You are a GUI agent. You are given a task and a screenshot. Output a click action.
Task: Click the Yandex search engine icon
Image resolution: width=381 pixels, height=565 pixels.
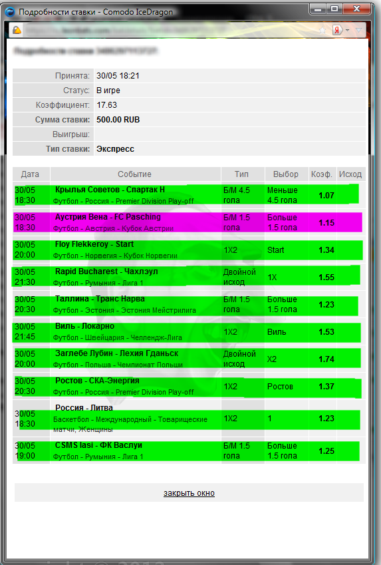click(337, 30)
